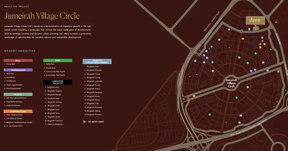Select the Jumeirah Village Circle label on map center
The width and height of the screenshot is (288, 151).
[x=231, y=83]
